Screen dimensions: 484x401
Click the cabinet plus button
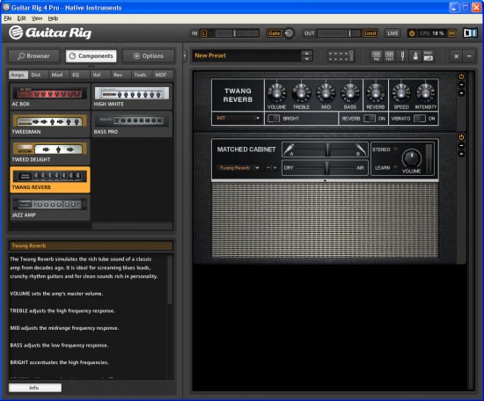point(275,168)
